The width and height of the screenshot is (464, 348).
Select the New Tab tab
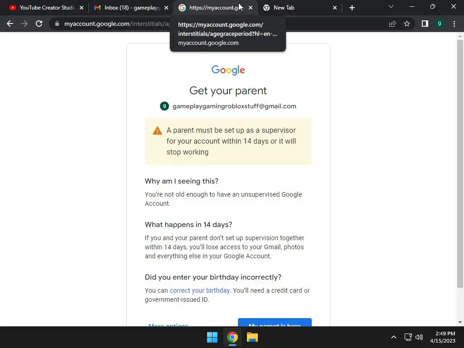[296, 8]
